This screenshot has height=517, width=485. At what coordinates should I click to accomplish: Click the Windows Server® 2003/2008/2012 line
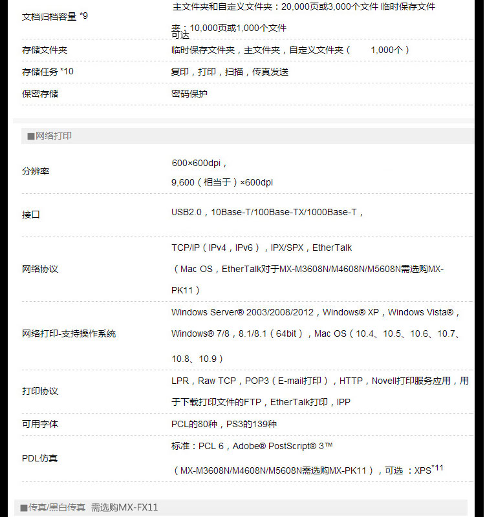pos(316,312)
